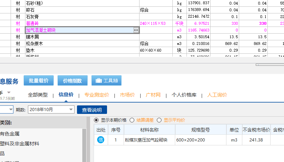
Task: Click the 60×60×60 specification cell
Action: tap(156, 50)
